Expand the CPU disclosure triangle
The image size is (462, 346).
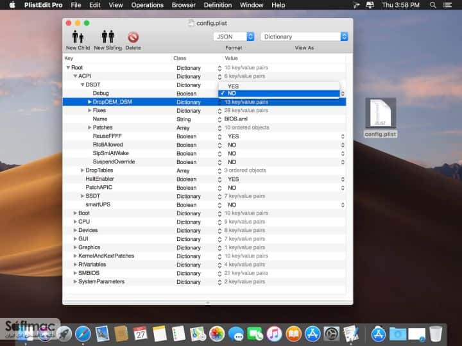(x=75, y=222)
